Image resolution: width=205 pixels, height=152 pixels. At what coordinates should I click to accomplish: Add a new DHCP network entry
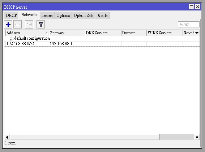(x=8, y=25)
